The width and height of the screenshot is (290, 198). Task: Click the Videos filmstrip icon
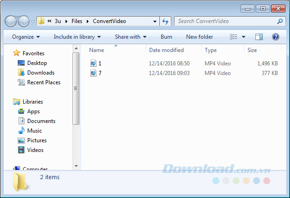coord(21,150)
